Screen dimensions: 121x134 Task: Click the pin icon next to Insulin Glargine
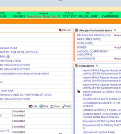pyautogui.click(x=79, y=92)
